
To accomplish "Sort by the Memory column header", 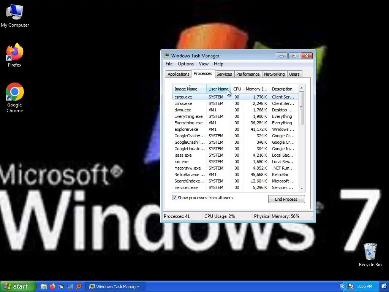I will click(256, 89).
